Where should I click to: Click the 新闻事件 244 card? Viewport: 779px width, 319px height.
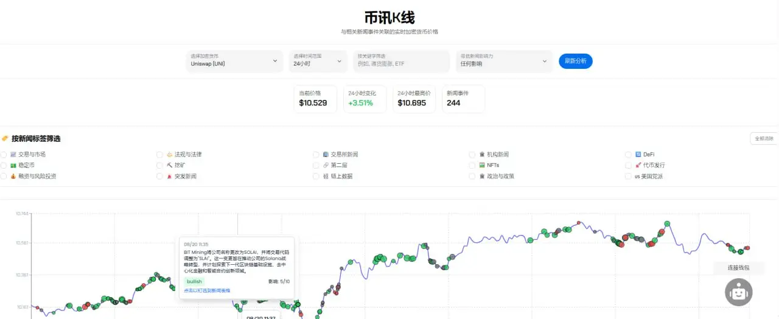tap(463, 99)
